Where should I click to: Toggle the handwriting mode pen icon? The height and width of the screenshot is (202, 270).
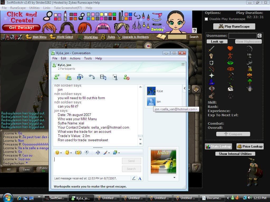134,178
